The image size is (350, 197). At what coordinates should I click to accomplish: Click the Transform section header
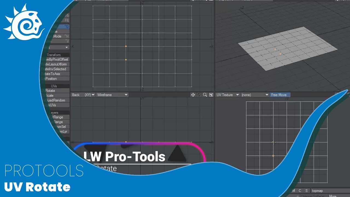pyautogui.click(x=54, y=55)
